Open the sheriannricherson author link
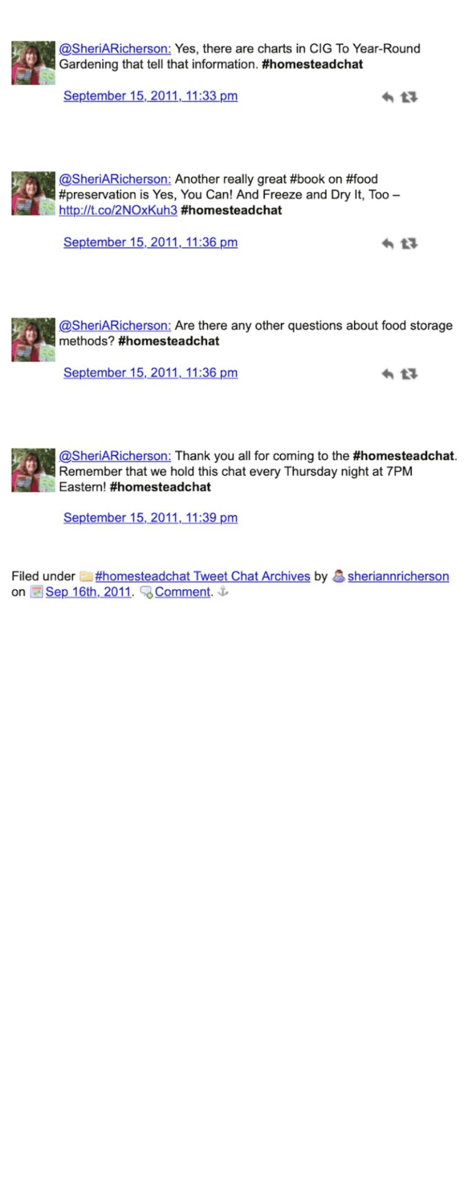The width and height of the screenshot is (472, 1182). click(x=398, y=576)
